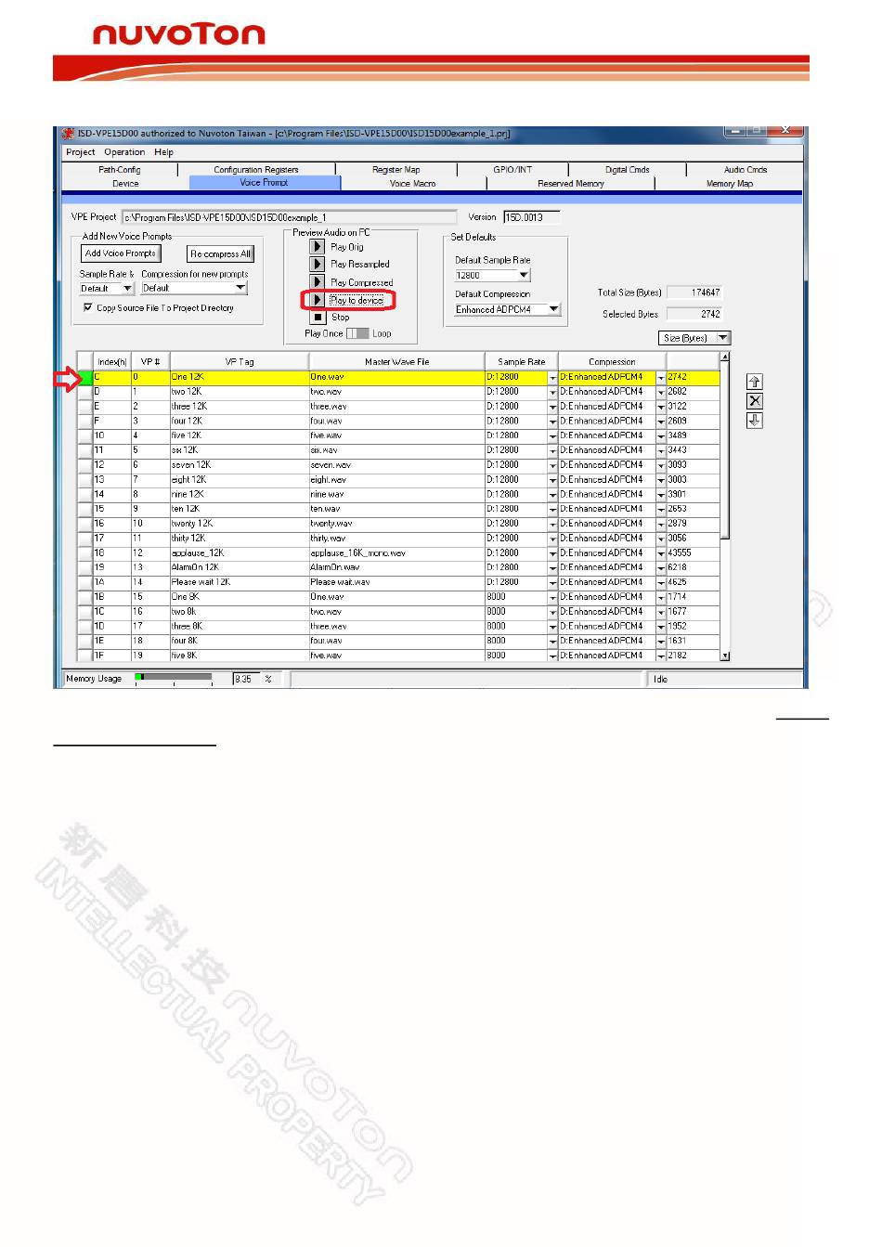Click the Total Size value 174647

point(694,292)
